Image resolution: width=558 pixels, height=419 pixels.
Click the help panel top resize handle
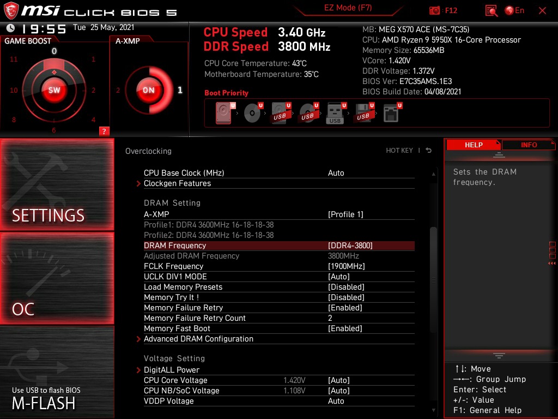(499, 154)
